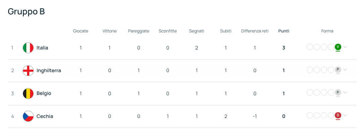This screenshot has width=360, height=134.
Task: Open the Italia team link
Action: [42, 48]
